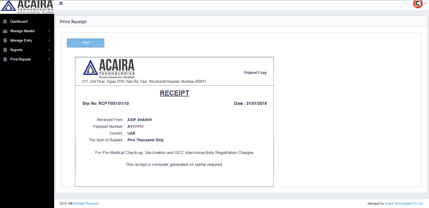The width and height of the screenshot is (429, 208).
Task: Click the Acaira logo in sidebar header
Action: click(x=27, y=7)
